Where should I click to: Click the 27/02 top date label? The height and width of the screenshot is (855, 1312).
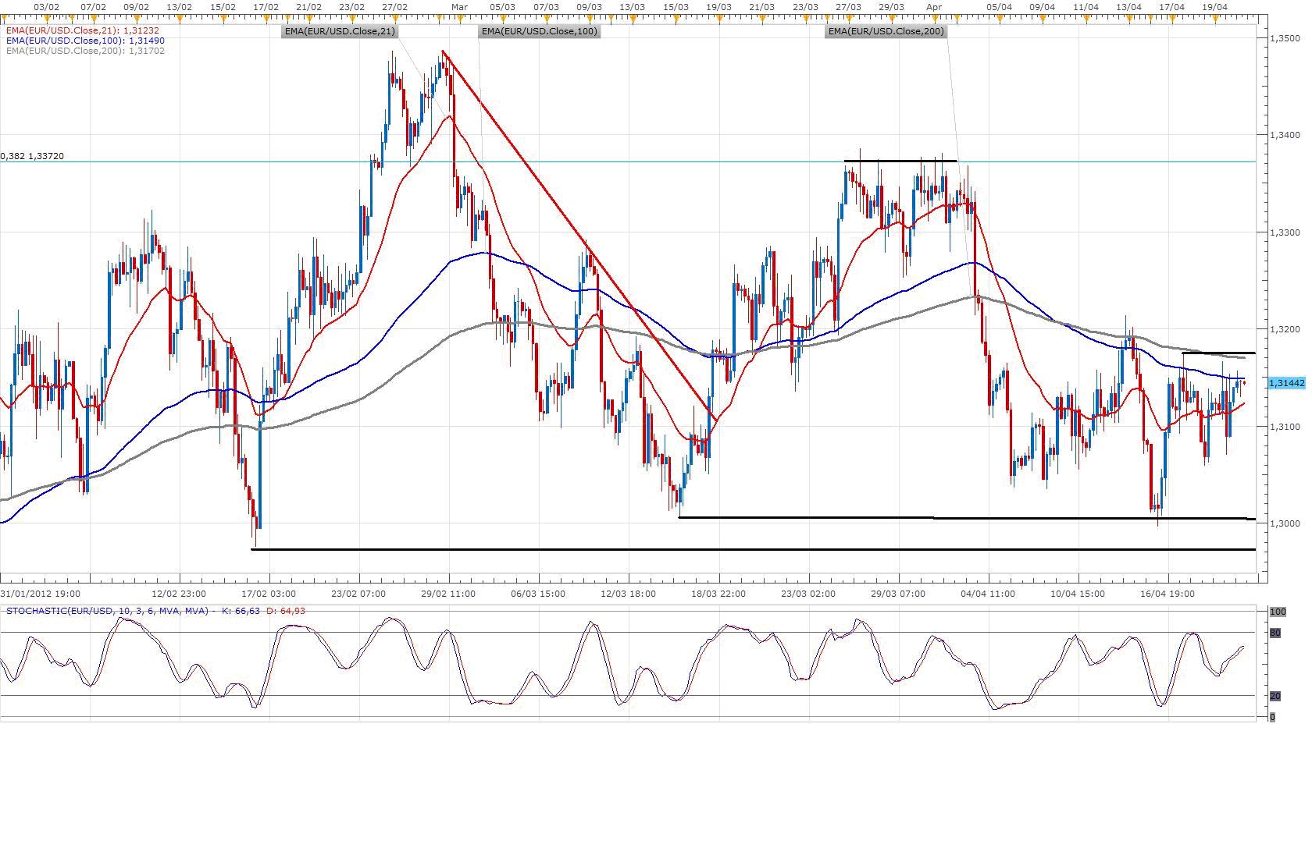(x=395, y=6)
